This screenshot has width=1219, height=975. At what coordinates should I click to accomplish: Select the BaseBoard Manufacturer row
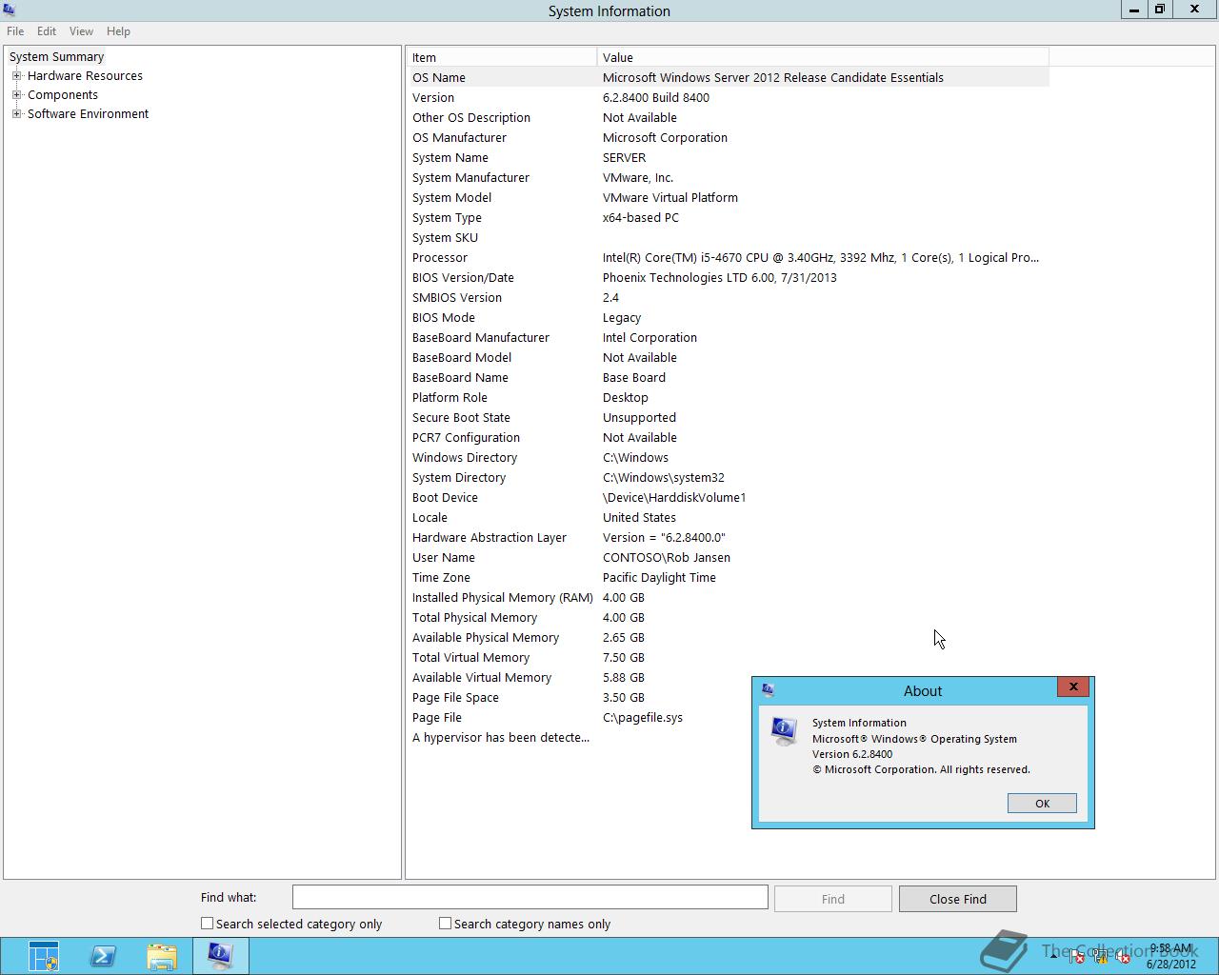click(729, 337)
